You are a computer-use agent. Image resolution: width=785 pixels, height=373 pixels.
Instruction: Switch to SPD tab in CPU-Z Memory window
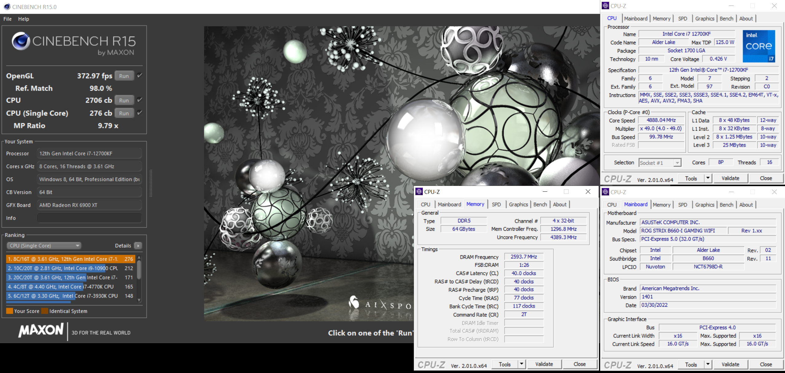496,204
